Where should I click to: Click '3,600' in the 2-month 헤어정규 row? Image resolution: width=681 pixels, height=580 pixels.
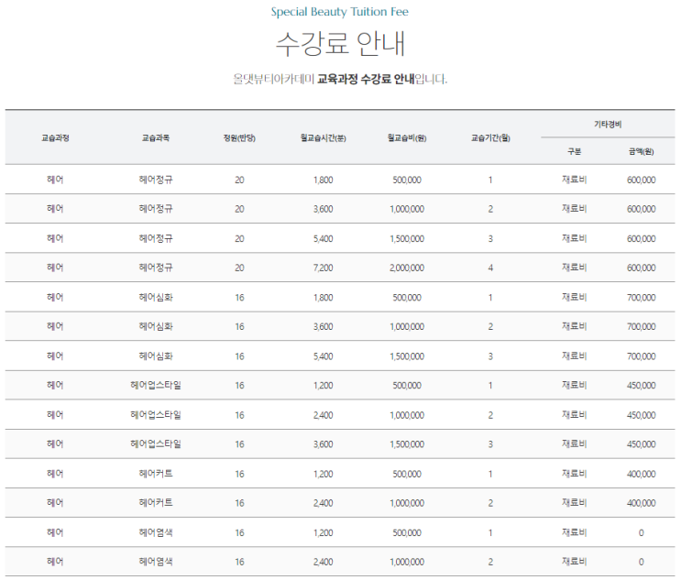pyautogui.click(x=324, y=209)
